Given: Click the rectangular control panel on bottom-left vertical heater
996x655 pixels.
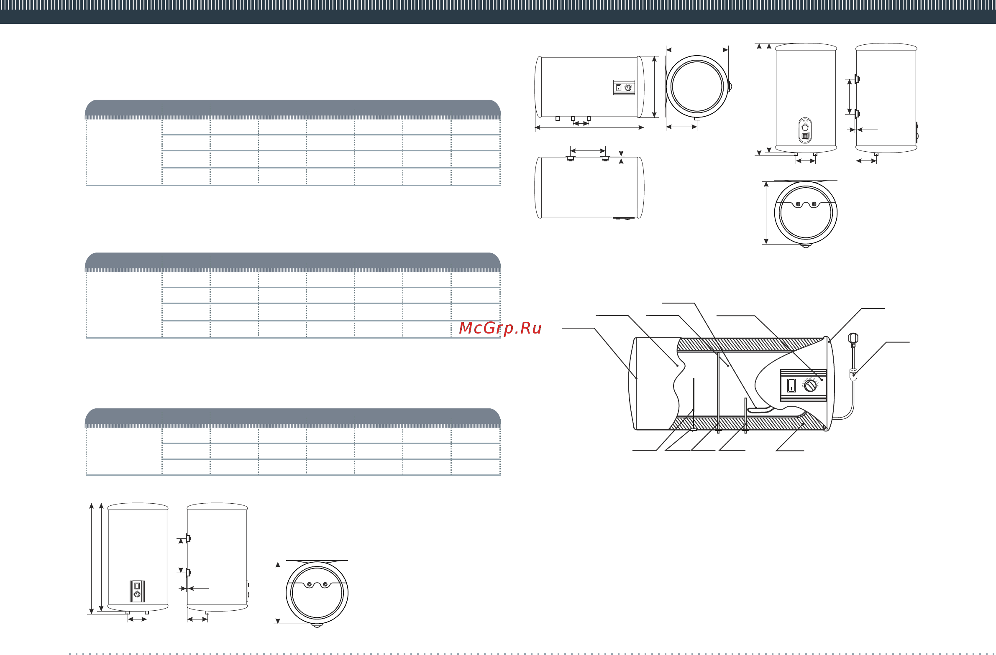Looking at the screenshot, I should (x=137, y=591).
